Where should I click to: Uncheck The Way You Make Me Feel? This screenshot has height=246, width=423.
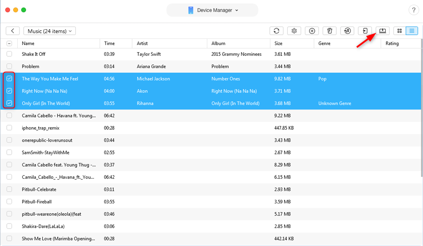click(x=9, y=79)
